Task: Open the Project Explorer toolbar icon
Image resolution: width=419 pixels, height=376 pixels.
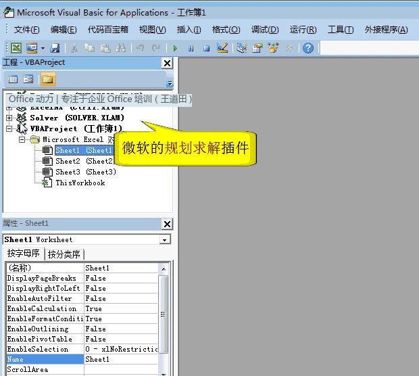Action: (242, 49)
